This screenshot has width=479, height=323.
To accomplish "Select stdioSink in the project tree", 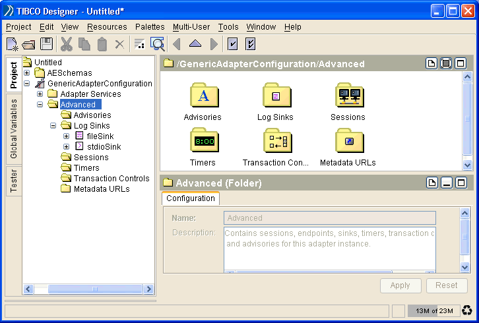I will pos(104,147).
